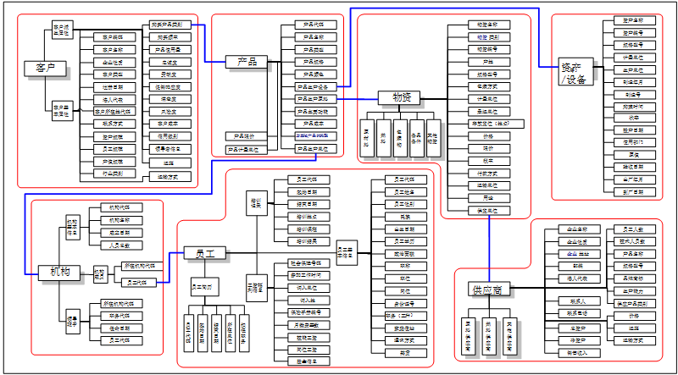Click the 人员总数 attribute box

(121, 245)
